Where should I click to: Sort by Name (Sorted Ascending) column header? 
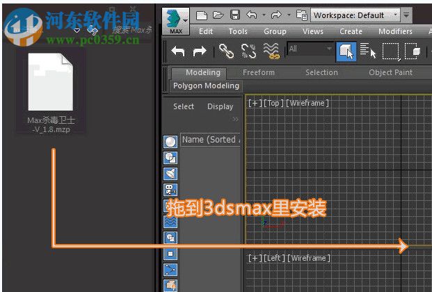coord(211,140)
